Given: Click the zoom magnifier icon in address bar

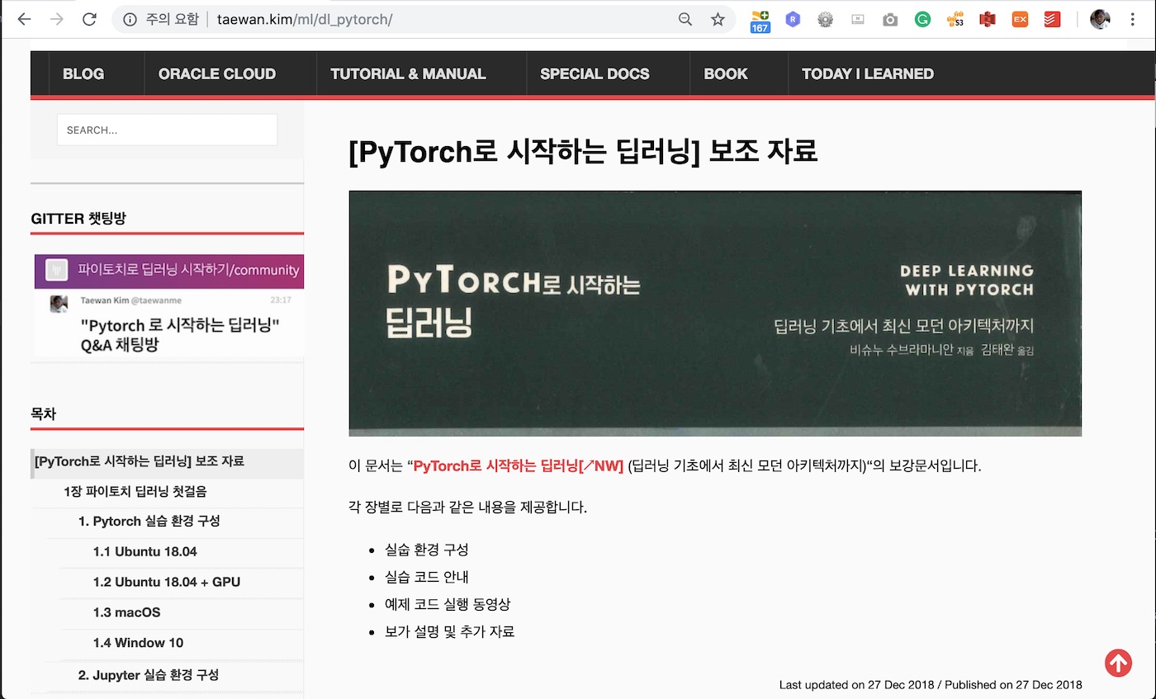Looking at the screenshot, I should [685, 19].
